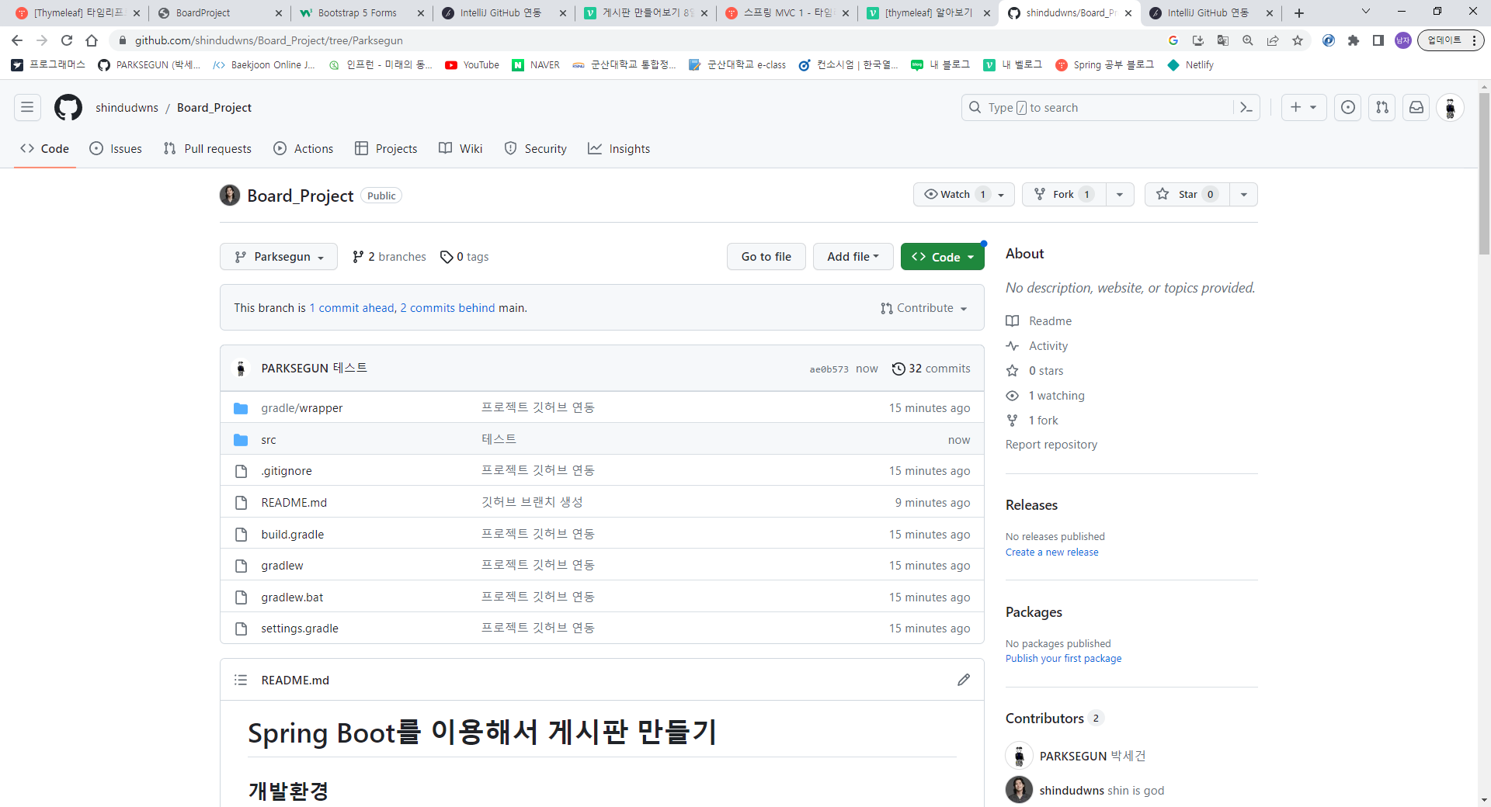Star the Board_Project repository

coord(1187,195)
